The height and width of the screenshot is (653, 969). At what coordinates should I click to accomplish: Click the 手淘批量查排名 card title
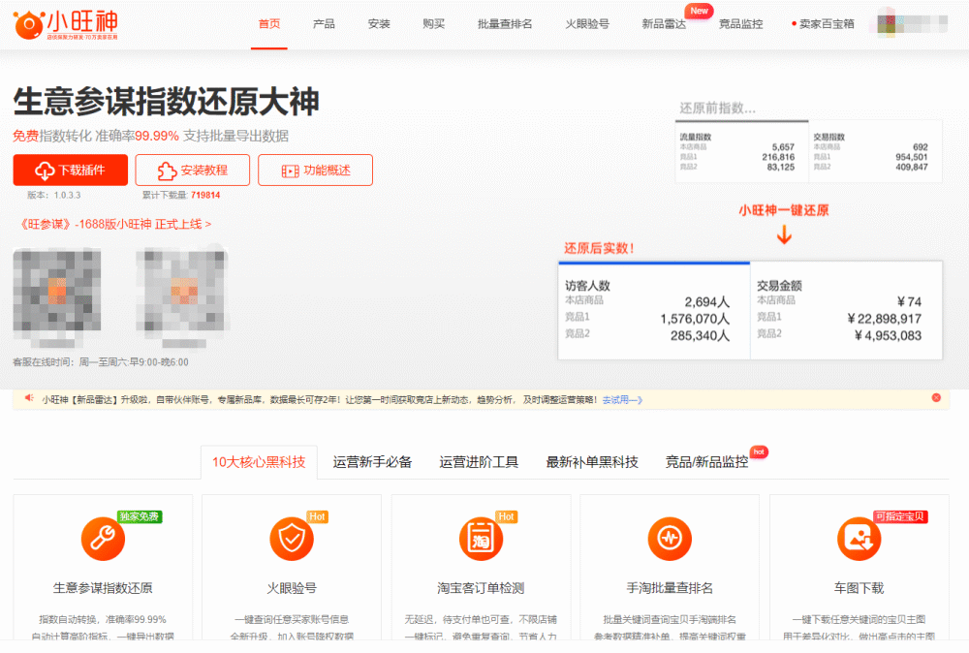670,588
